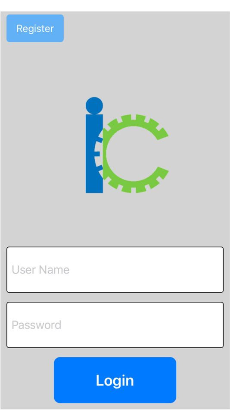Click the "Password" placeholder text
The image size is (230, 410).
(x=37, y=325)
